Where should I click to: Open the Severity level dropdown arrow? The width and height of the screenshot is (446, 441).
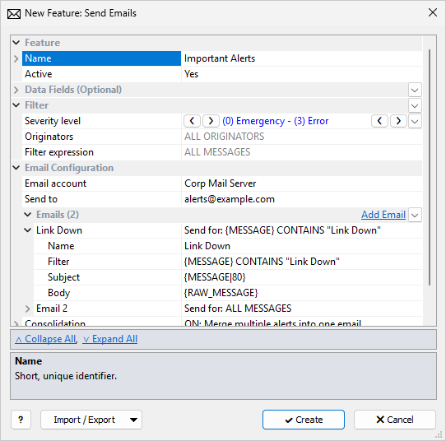pos(415,122)
